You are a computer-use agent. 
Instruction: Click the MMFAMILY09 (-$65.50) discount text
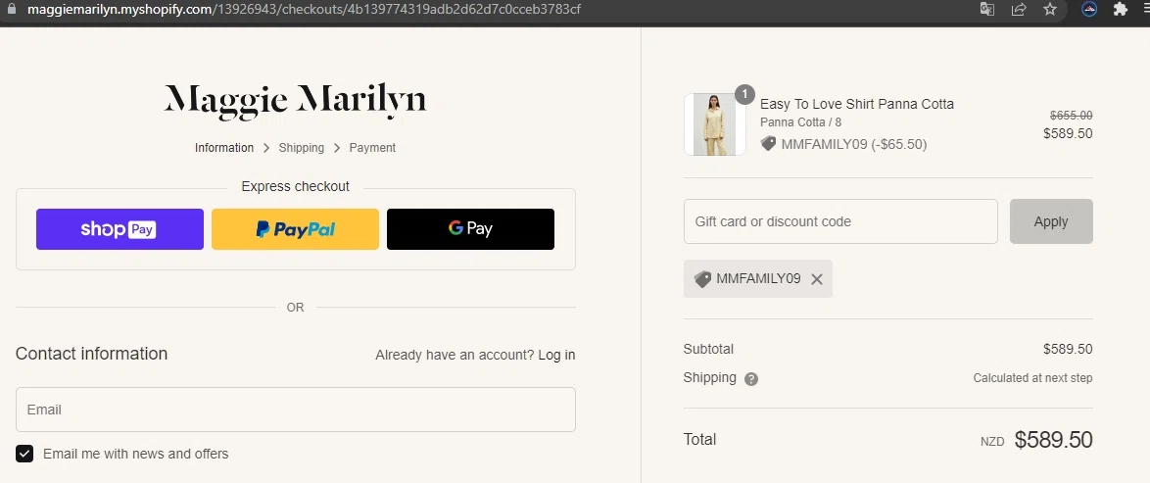click(854, 145)
